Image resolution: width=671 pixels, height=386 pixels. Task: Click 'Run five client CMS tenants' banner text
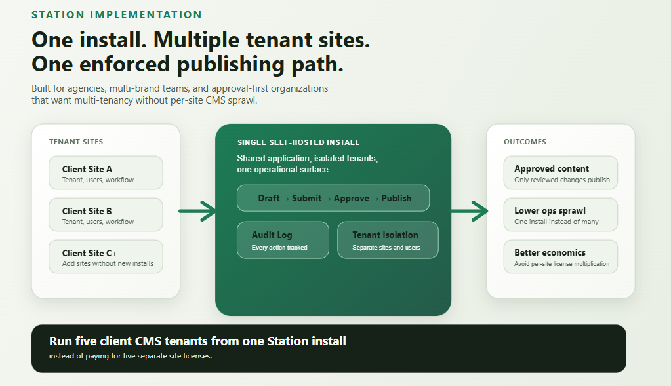pos(197,341)
